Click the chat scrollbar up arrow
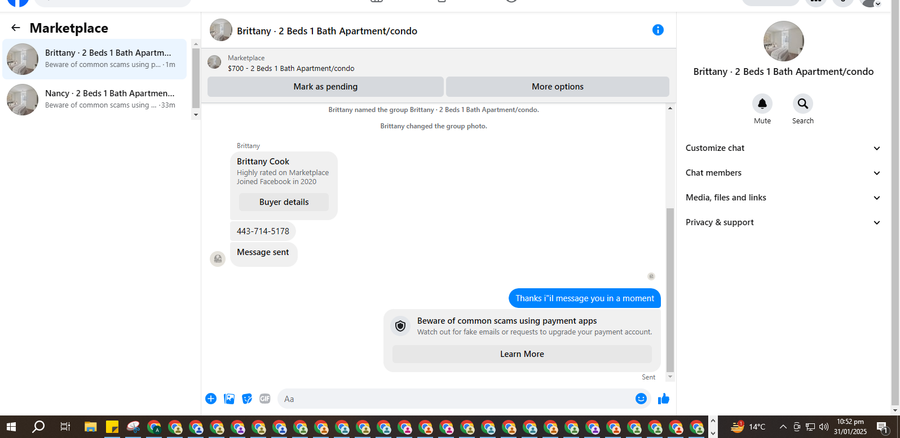 [x=670, y=108]
